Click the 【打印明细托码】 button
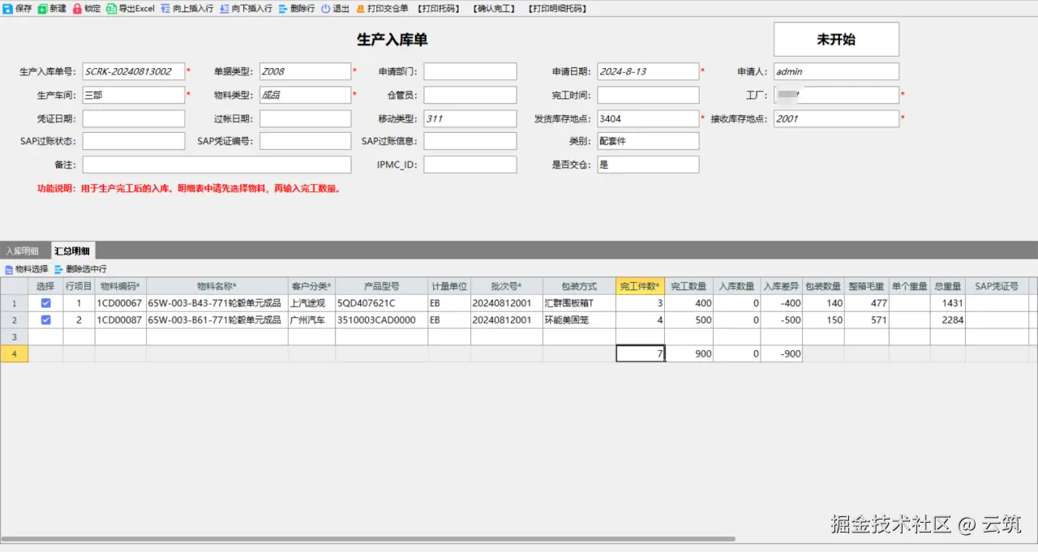Viewport: 1038px width, 552px height. pos(557,9)
